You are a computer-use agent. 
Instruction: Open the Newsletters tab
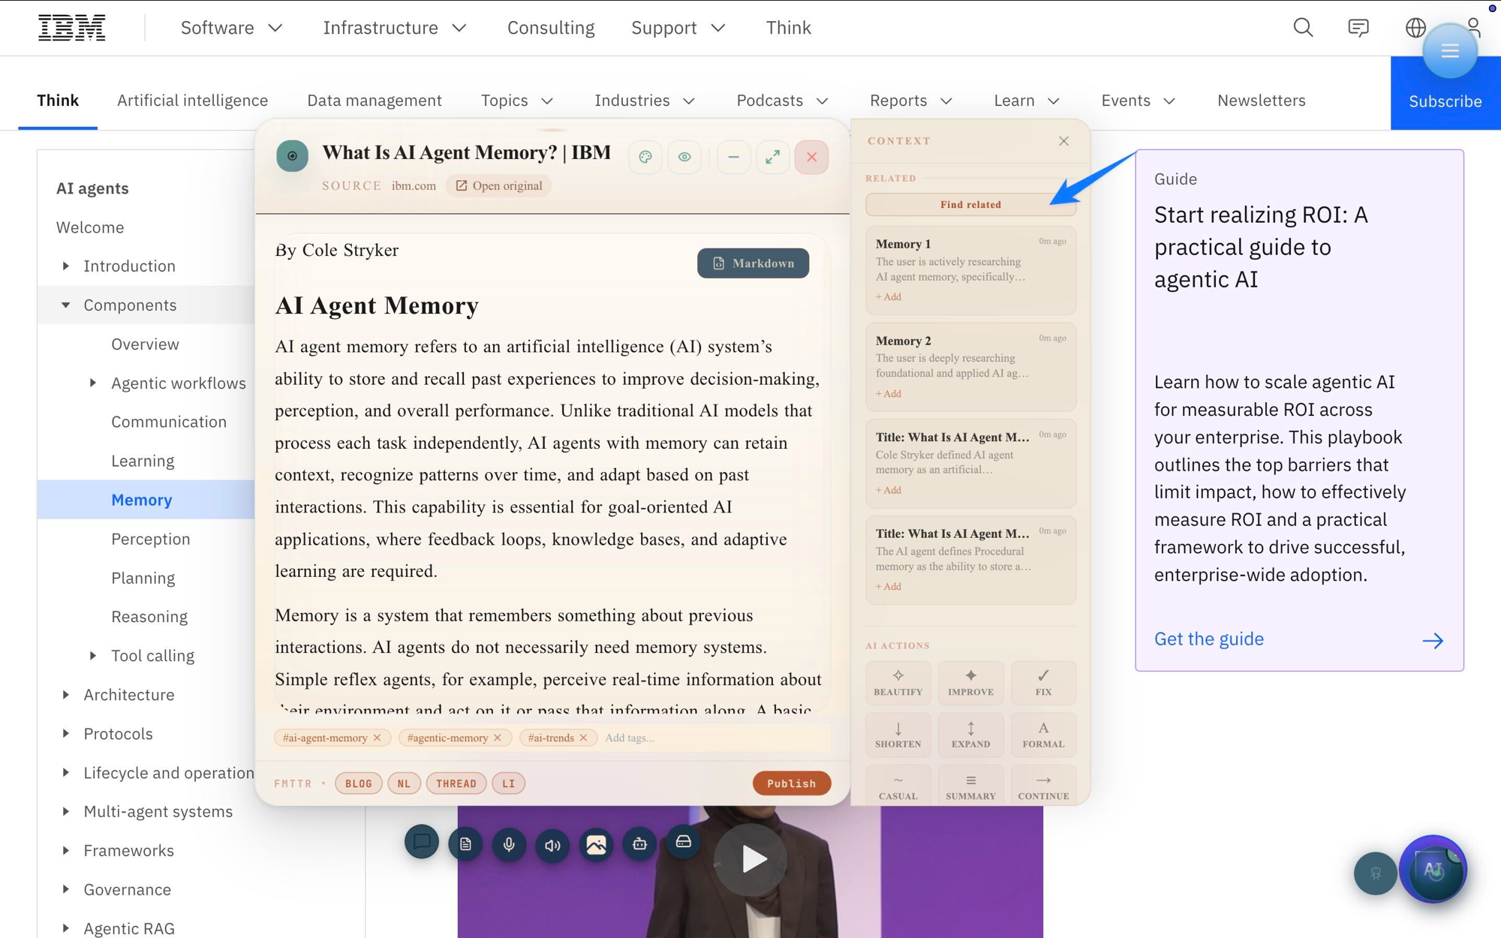tap(1261, 101)
